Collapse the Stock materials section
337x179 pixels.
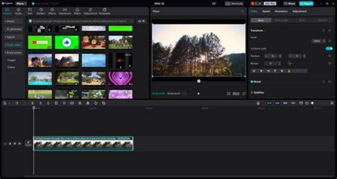pos(13,45)
